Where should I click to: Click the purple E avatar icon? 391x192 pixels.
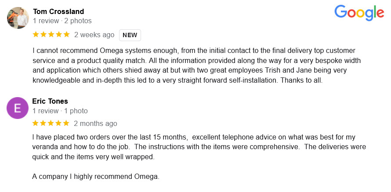click(x=18, y=108)
